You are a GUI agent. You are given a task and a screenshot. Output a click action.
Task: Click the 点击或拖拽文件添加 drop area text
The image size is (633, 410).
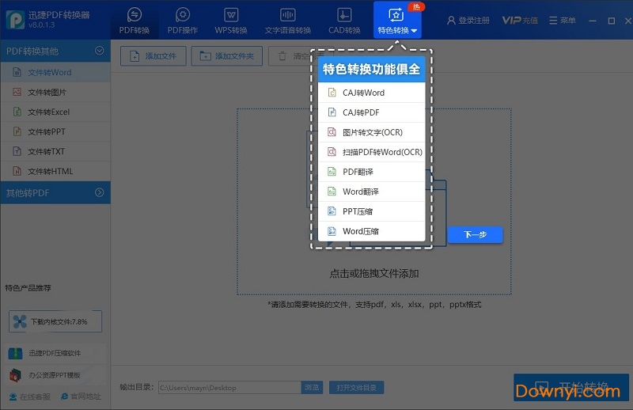pyautogui.click(x=373, y=274)
